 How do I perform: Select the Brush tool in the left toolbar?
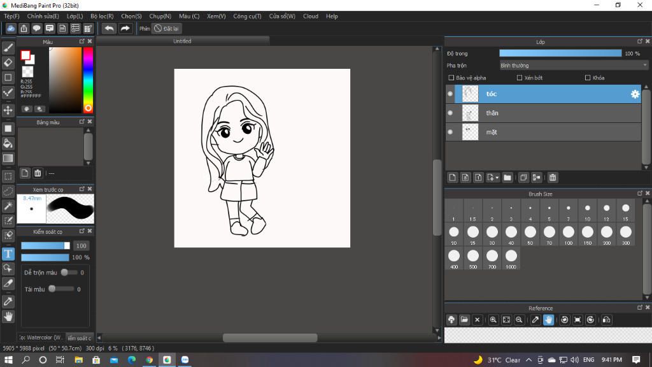[x=8, y=48]
